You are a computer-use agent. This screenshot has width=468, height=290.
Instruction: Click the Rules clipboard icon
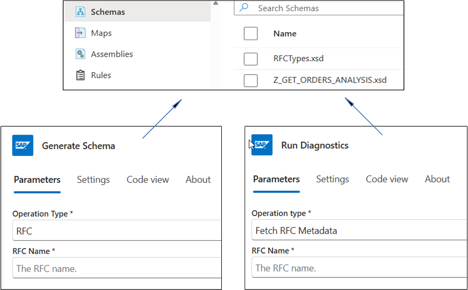(80, 75)
